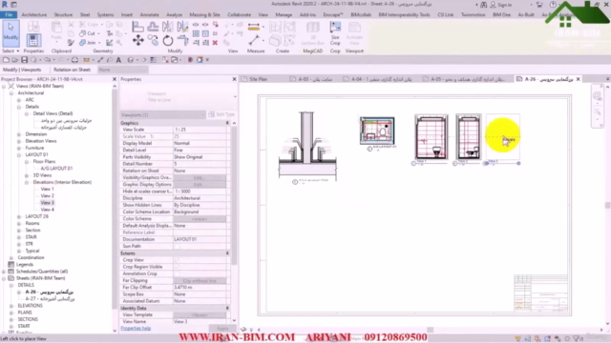Open the Select panel dropdown
Screen dimensions: 611x343
(x=11, y=50)
